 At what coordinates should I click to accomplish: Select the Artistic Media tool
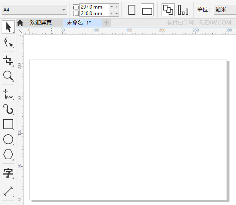click(x=8, y=109)
